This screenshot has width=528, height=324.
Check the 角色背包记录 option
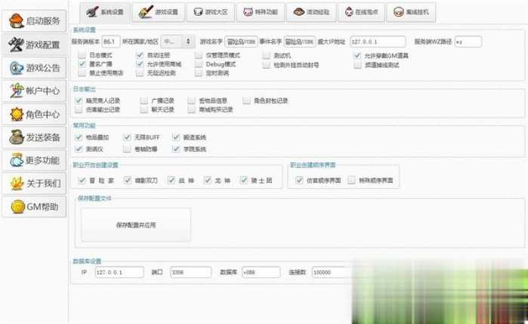coord(246,100)
